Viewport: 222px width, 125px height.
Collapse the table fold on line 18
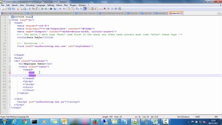10,67
